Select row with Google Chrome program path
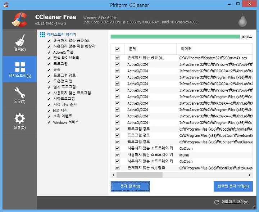The width and height of the screenshot is (259, 212). click(x=182, y=129)
